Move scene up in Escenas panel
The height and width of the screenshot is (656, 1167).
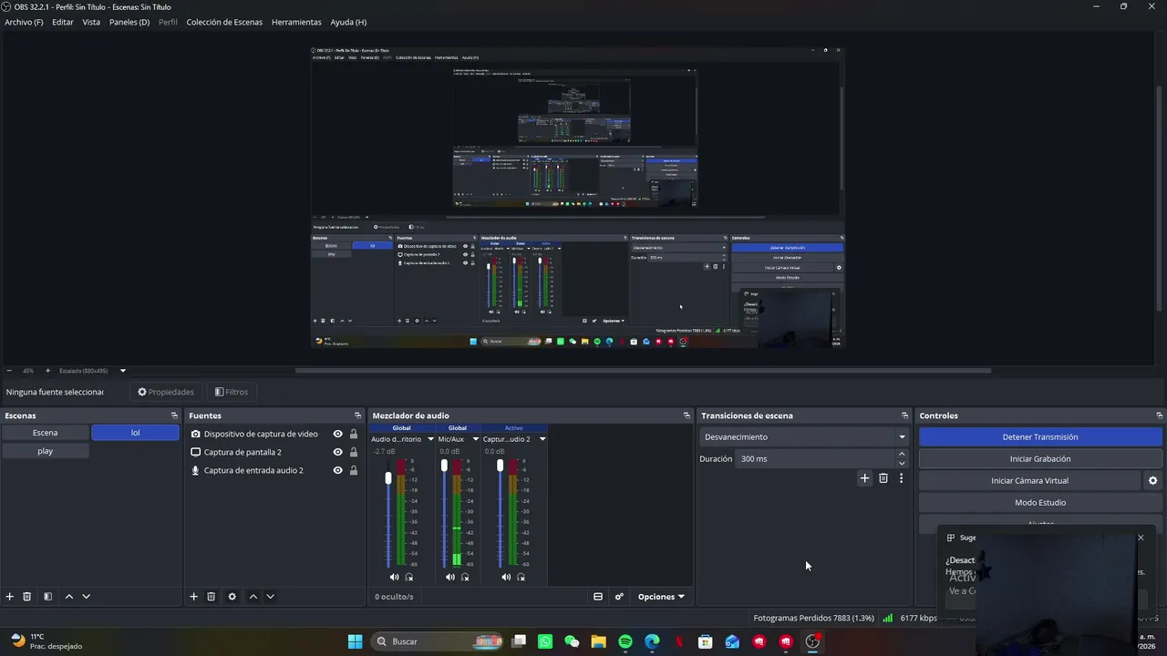click(68, 597)
